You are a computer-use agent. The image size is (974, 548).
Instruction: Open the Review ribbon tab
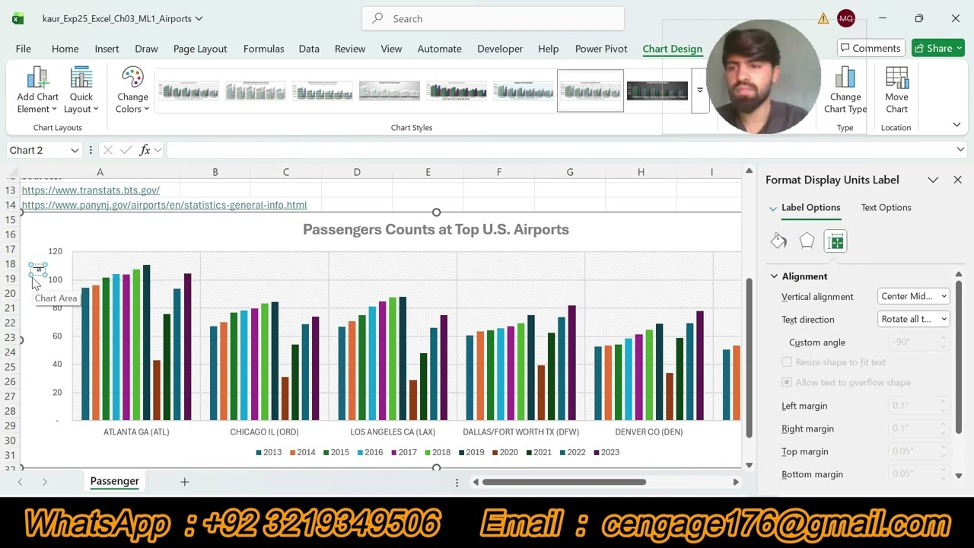350,49
